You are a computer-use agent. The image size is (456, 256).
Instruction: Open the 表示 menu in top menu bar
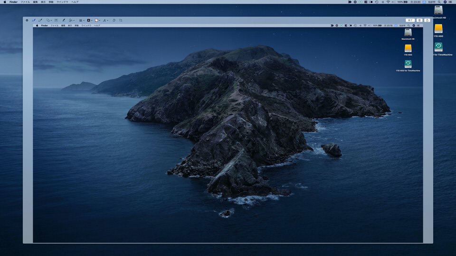click(x=43, y=2)
